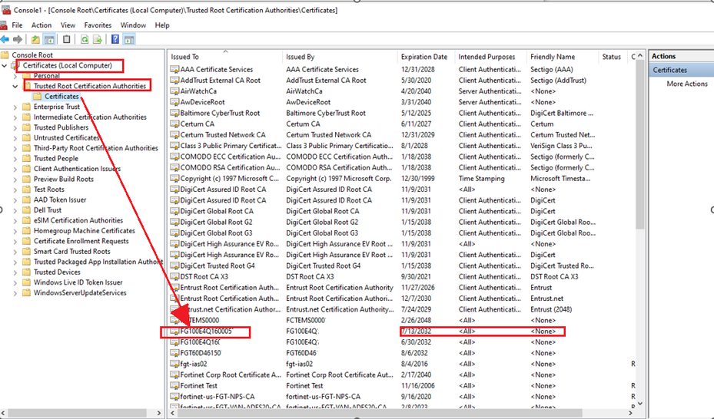This screenshot has height=419, width=714.
Task: Expand the Enterprise Trust folder
Action: point(16,107)
